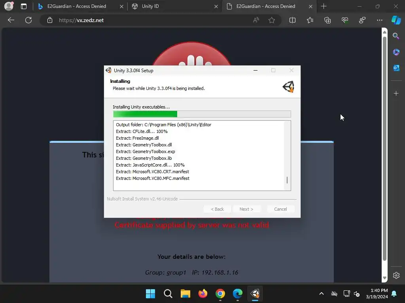Go back to previous page
The image size is (405, 303).
pos(11,20)
